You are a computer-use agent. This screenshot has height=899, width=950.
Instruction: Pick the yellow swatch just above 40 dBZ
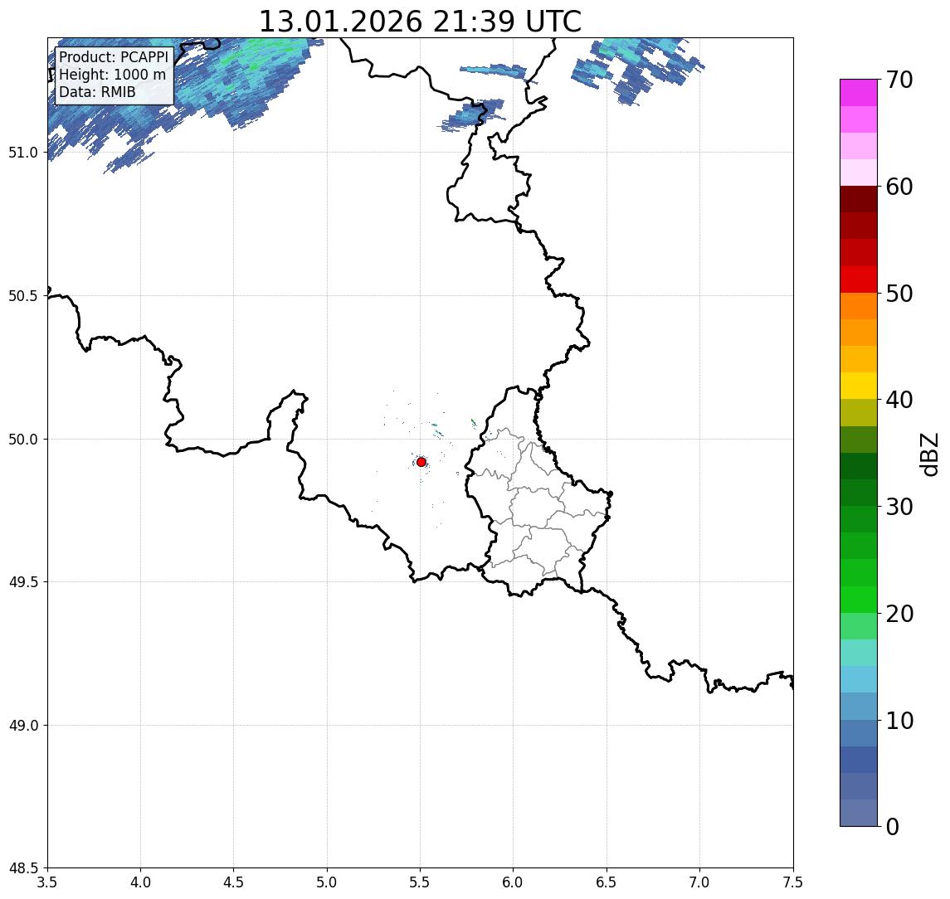(x=859, y=386)
